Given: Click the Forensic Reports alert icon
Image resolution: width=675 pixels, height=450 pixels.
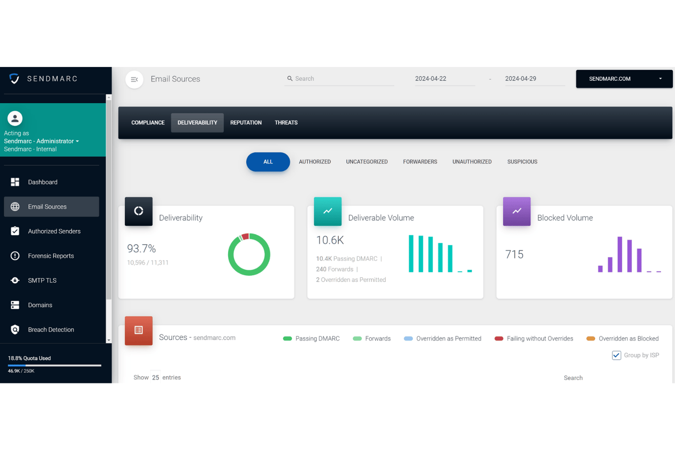Looking at the screenshot, I should click(x=15, y=256).
